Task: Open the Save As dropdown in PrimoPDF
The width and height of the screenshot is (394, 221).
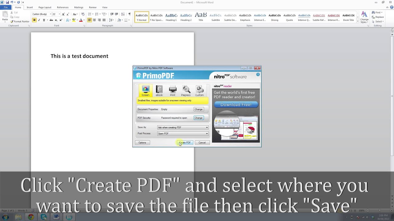Action: click(183, 127)
